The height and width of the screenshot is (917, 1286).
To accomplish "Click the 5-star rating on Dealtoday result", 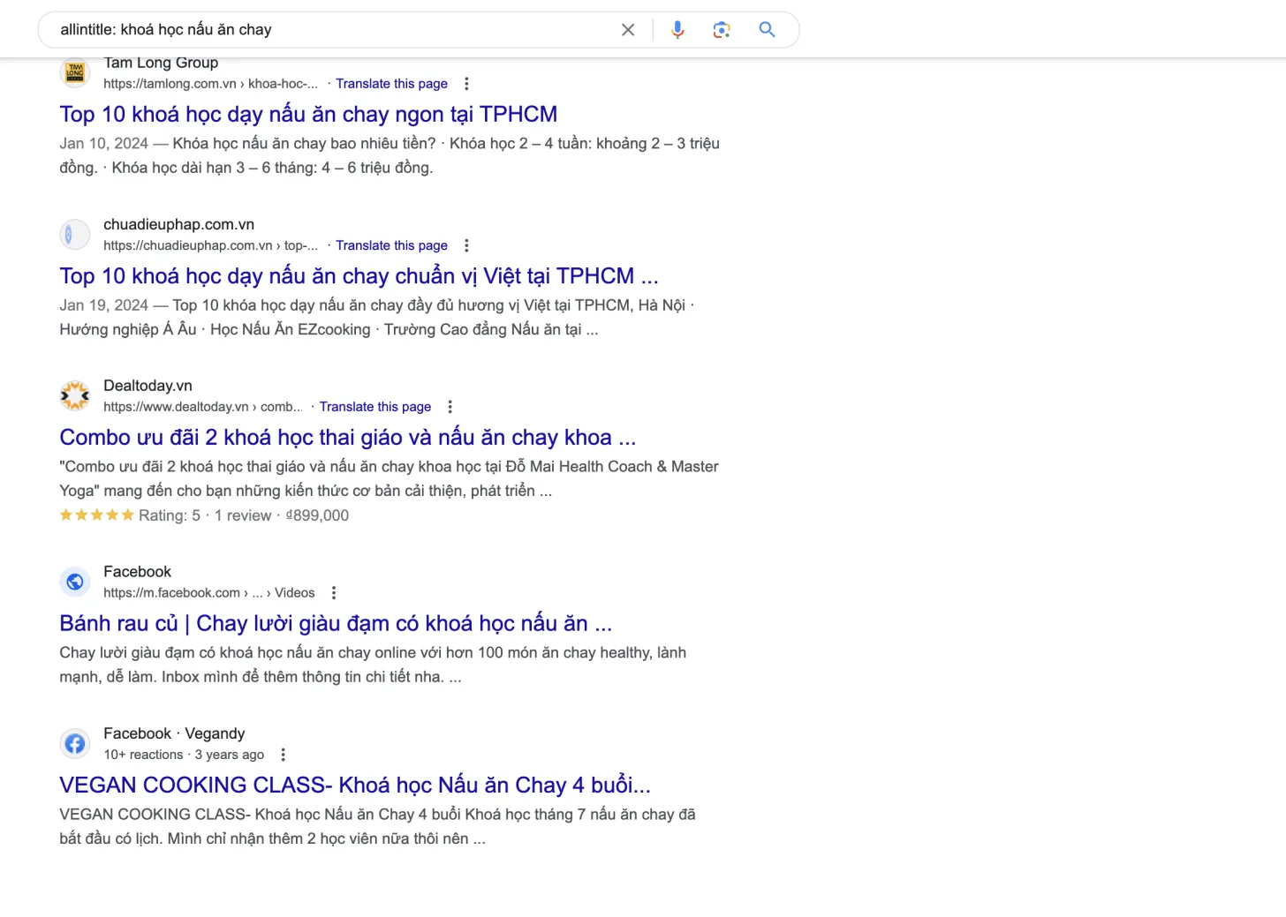I will coord(96,514).
